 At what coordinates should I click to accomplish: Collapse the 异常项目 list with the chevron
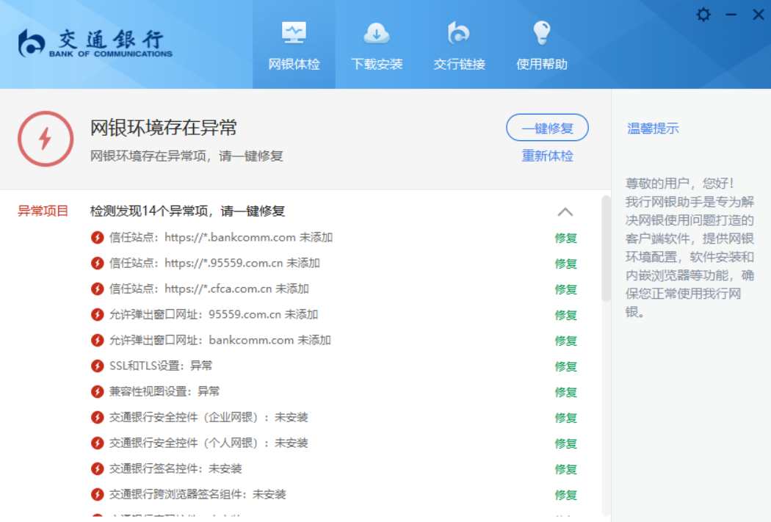click(x=565, y=212)
